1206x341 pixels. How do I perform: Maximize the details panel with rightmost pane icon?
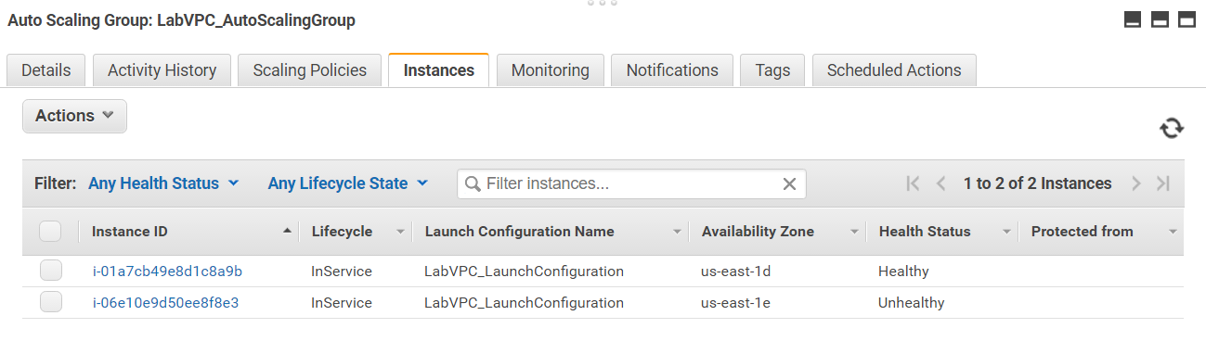(x=1187, y=20)
